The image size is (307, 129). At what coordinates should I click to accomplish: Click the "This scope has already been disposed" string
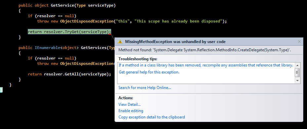click(178, 21)
